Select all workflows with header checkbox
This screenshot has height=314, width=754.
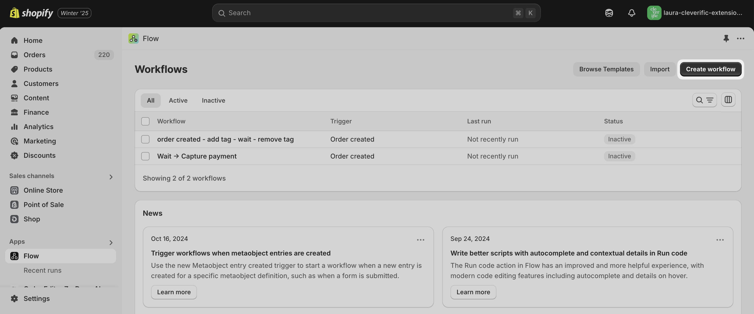click(x=145, y=121)
